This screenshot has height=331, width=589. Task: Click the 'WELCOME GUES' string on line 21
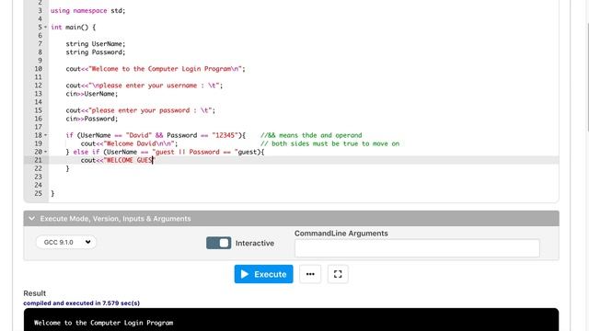pos(129,160)
